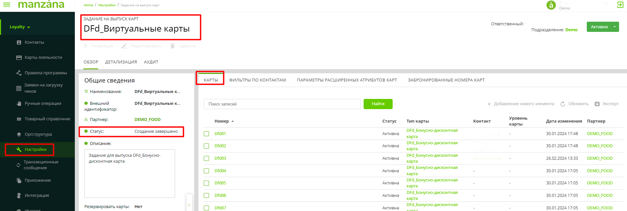Check the checkbox for card Dfd01
627x211 pixels.
206,134
